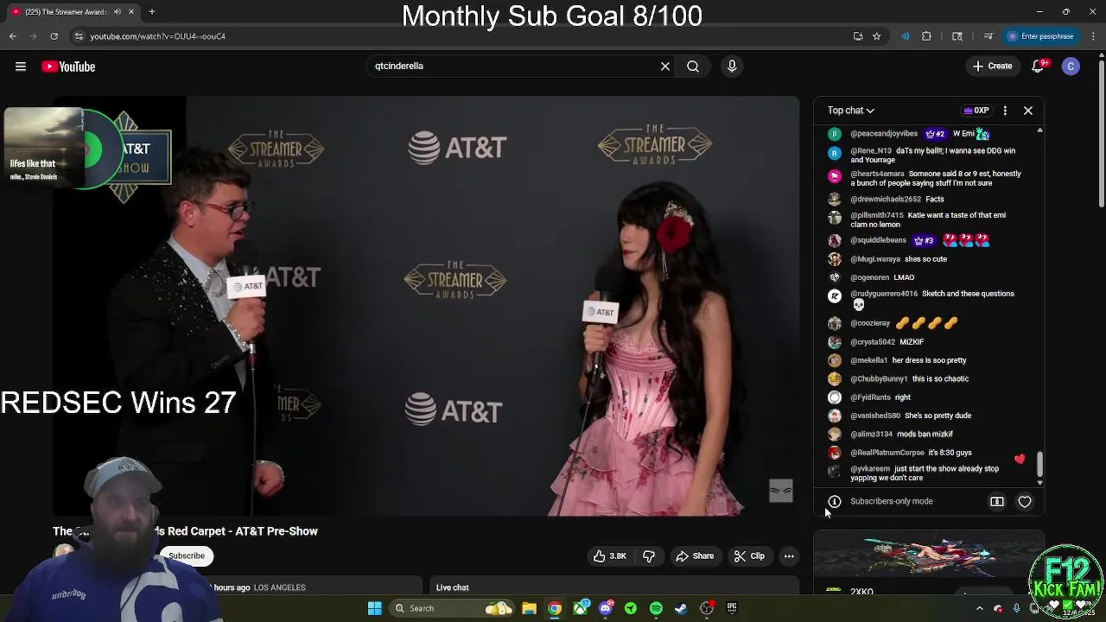
Task: Open the chat membership gift icon
Action: click(x=997, y=501)
